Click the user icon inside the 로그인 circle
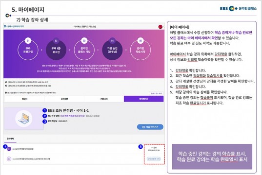Screen dimensions: 262x175 click(x=59, y=48)
